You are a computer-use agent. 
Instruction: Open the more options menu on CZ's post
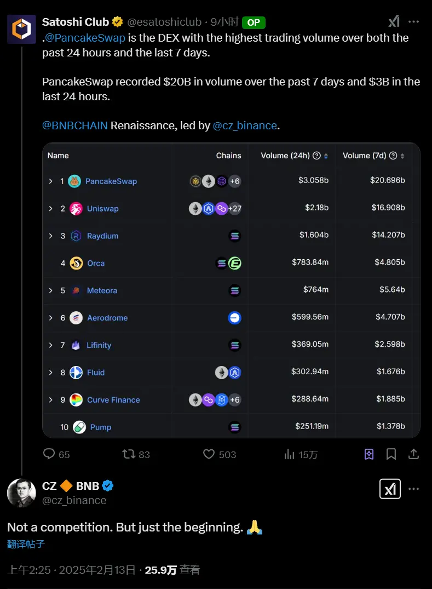[414, 488]
